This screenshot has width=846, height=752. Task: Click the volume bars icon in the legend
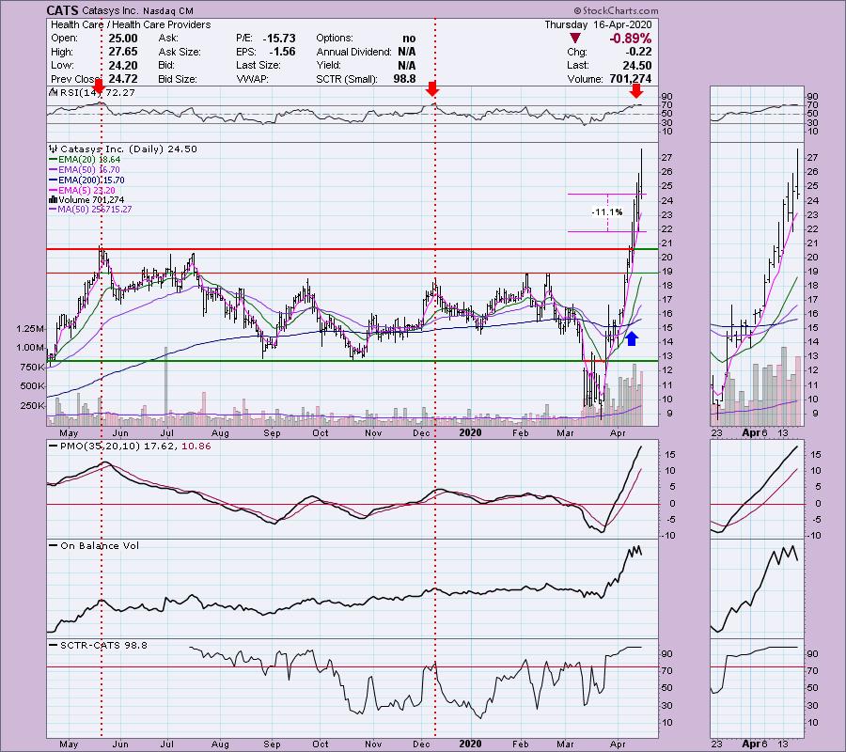(x=53, y=199)
